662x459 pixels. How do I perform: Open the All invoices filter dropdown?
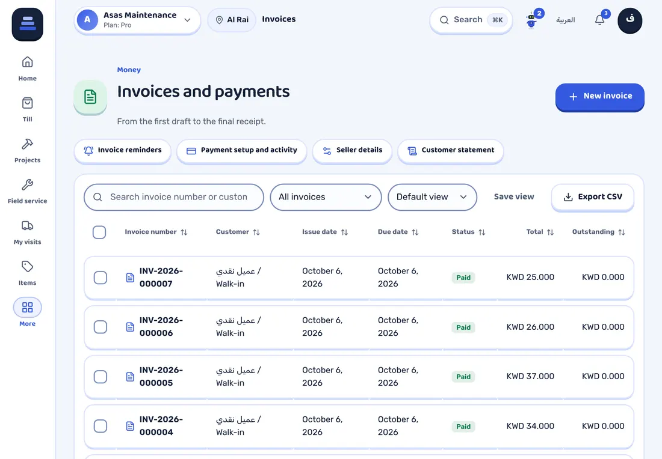tap(326, 197)
